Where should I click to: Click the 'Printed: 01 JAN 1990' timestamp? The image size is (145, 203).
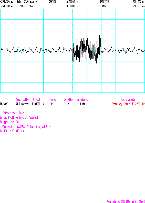[126, 201]
